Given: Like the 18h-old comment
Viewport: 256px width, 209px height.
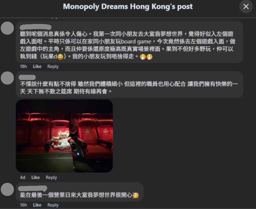Looking at the screenshot, I should (x=37, y=66).
